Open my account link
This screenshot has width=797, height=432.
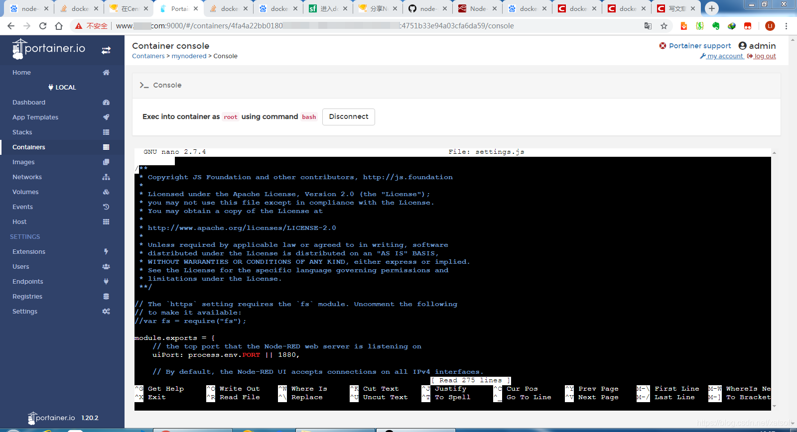(x=722, y=56)
